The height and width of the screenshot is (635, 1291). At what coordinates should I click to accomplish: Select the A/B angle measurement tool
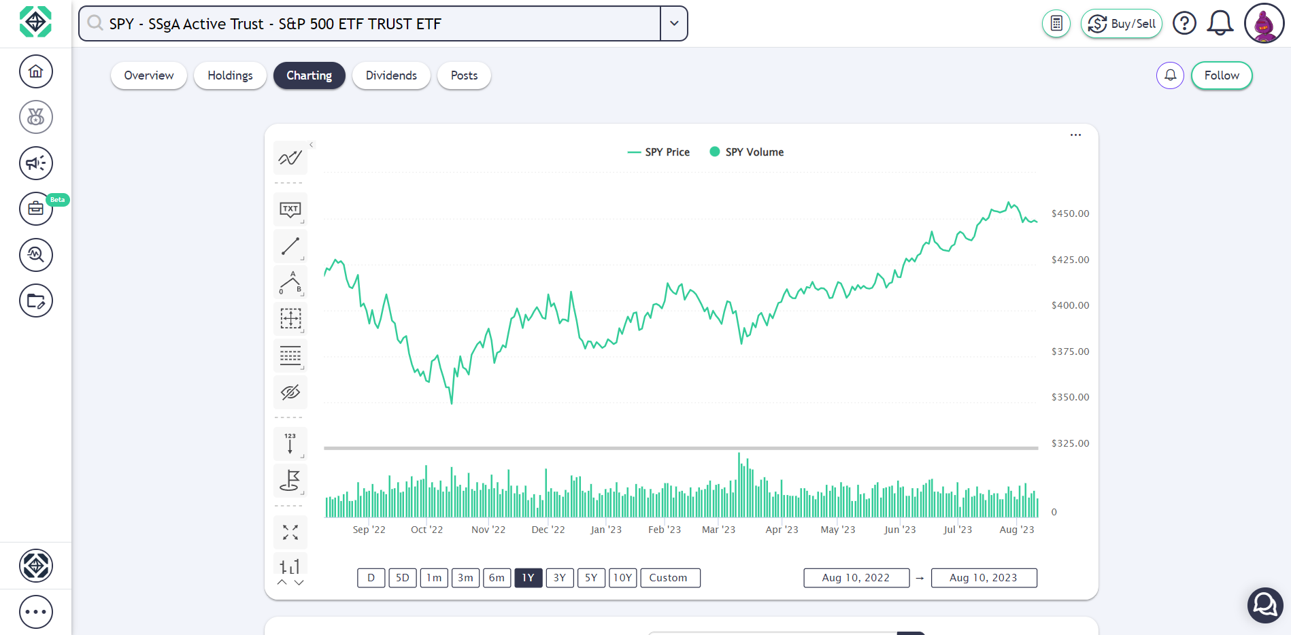pyautogui.click(x=290, y=281)
